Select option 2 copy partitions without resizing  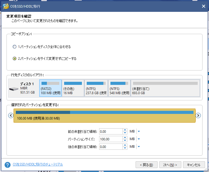click(15, 59)
